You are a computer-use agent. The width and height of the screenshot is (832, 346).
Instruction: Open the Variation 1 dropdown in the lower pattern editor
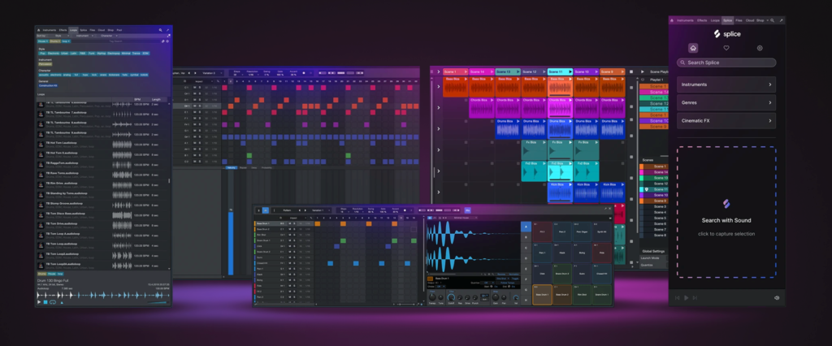(x=323, y=210)
